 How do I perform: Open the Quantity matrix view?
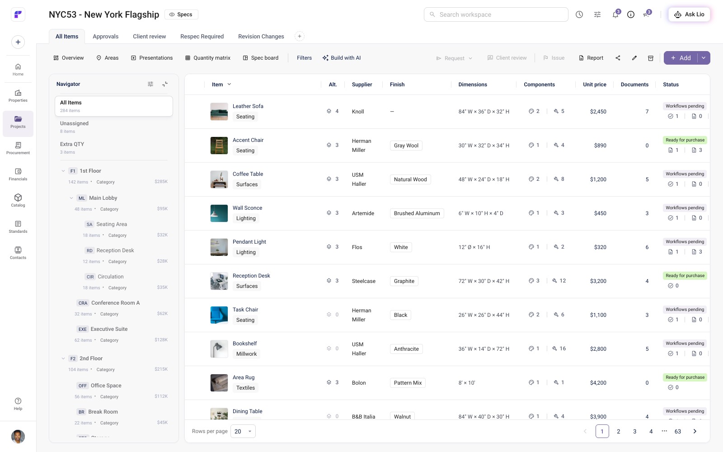[208, 58]
